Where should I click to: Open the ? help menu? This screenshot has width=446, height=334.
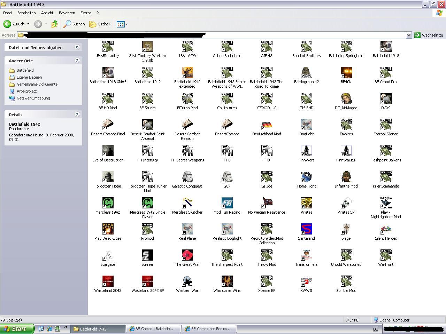pyautogui.click(x=98, y=13)
